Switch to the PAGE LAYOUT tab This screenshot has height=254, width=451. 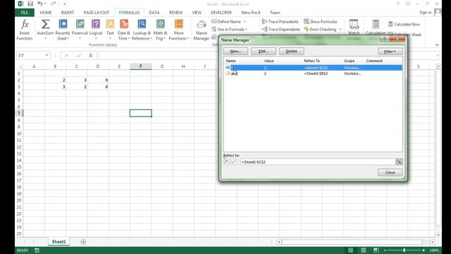coord(97,13)
